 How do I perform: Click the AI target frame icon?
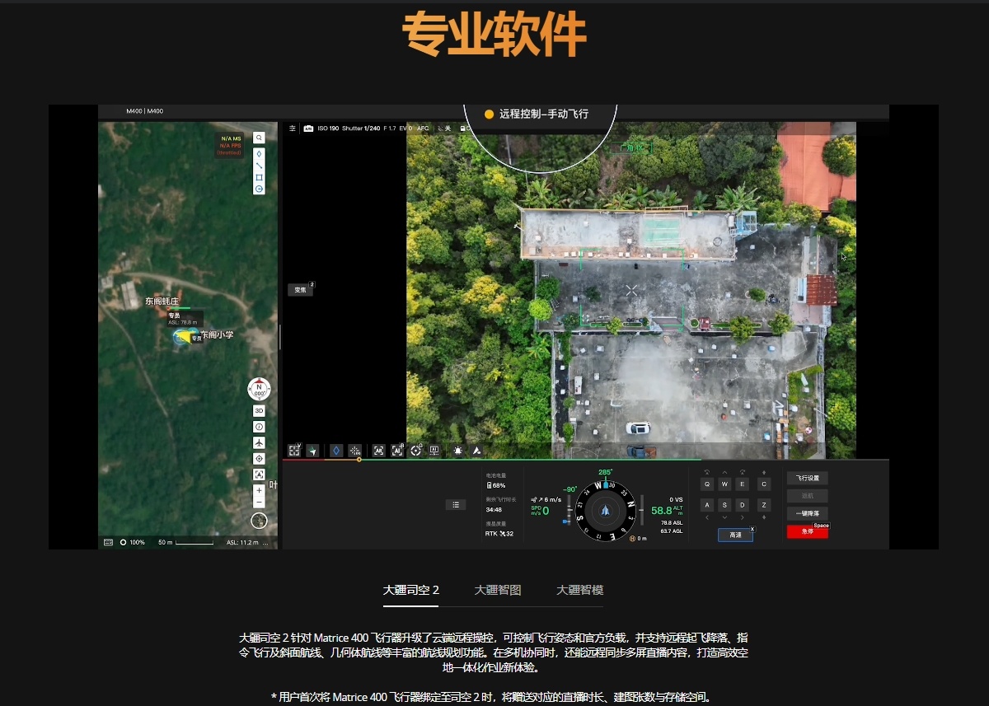[x=378, y=451]
